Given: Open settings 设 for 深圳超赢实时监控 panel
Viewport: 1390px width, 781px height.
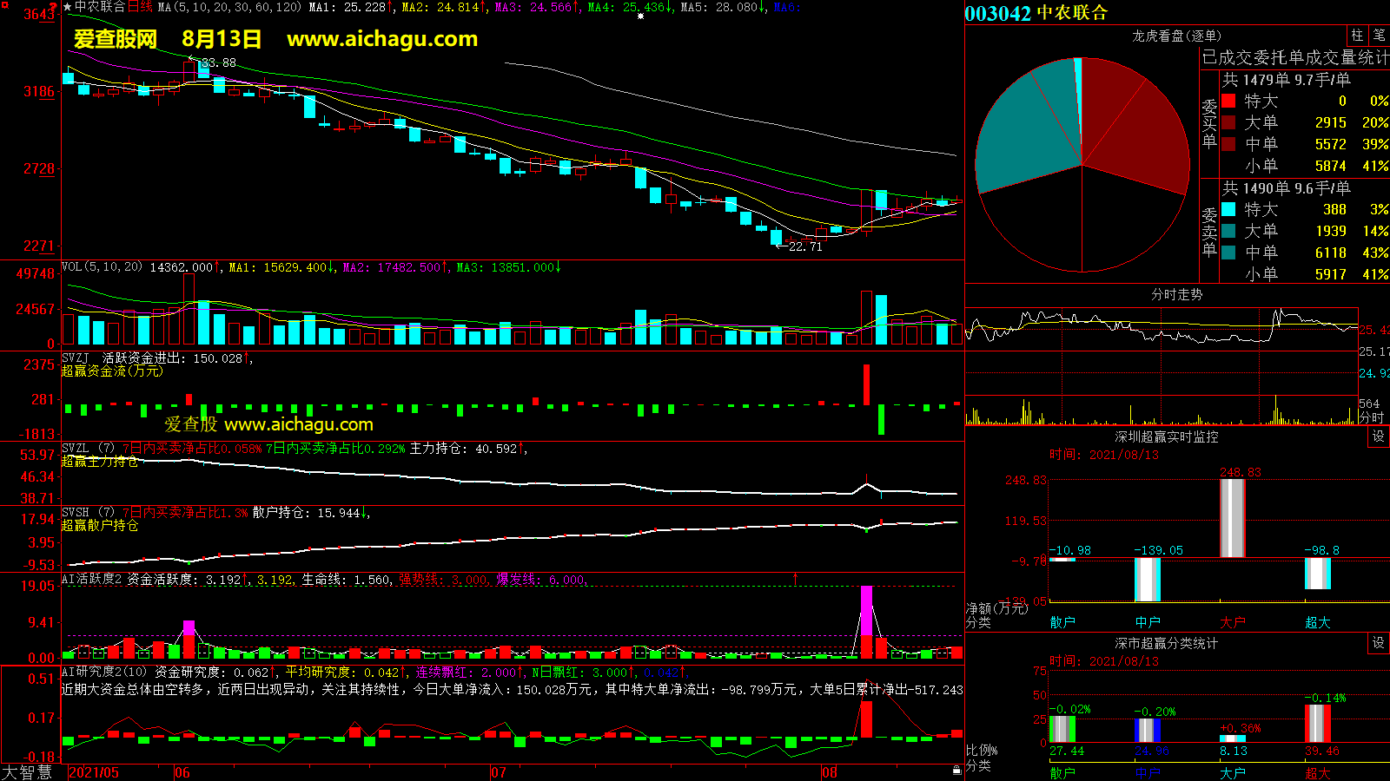Looking at the screenshot, I should 1378,436.
